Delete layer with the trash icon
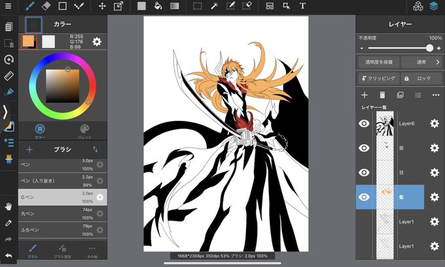 tap(382, 95)
